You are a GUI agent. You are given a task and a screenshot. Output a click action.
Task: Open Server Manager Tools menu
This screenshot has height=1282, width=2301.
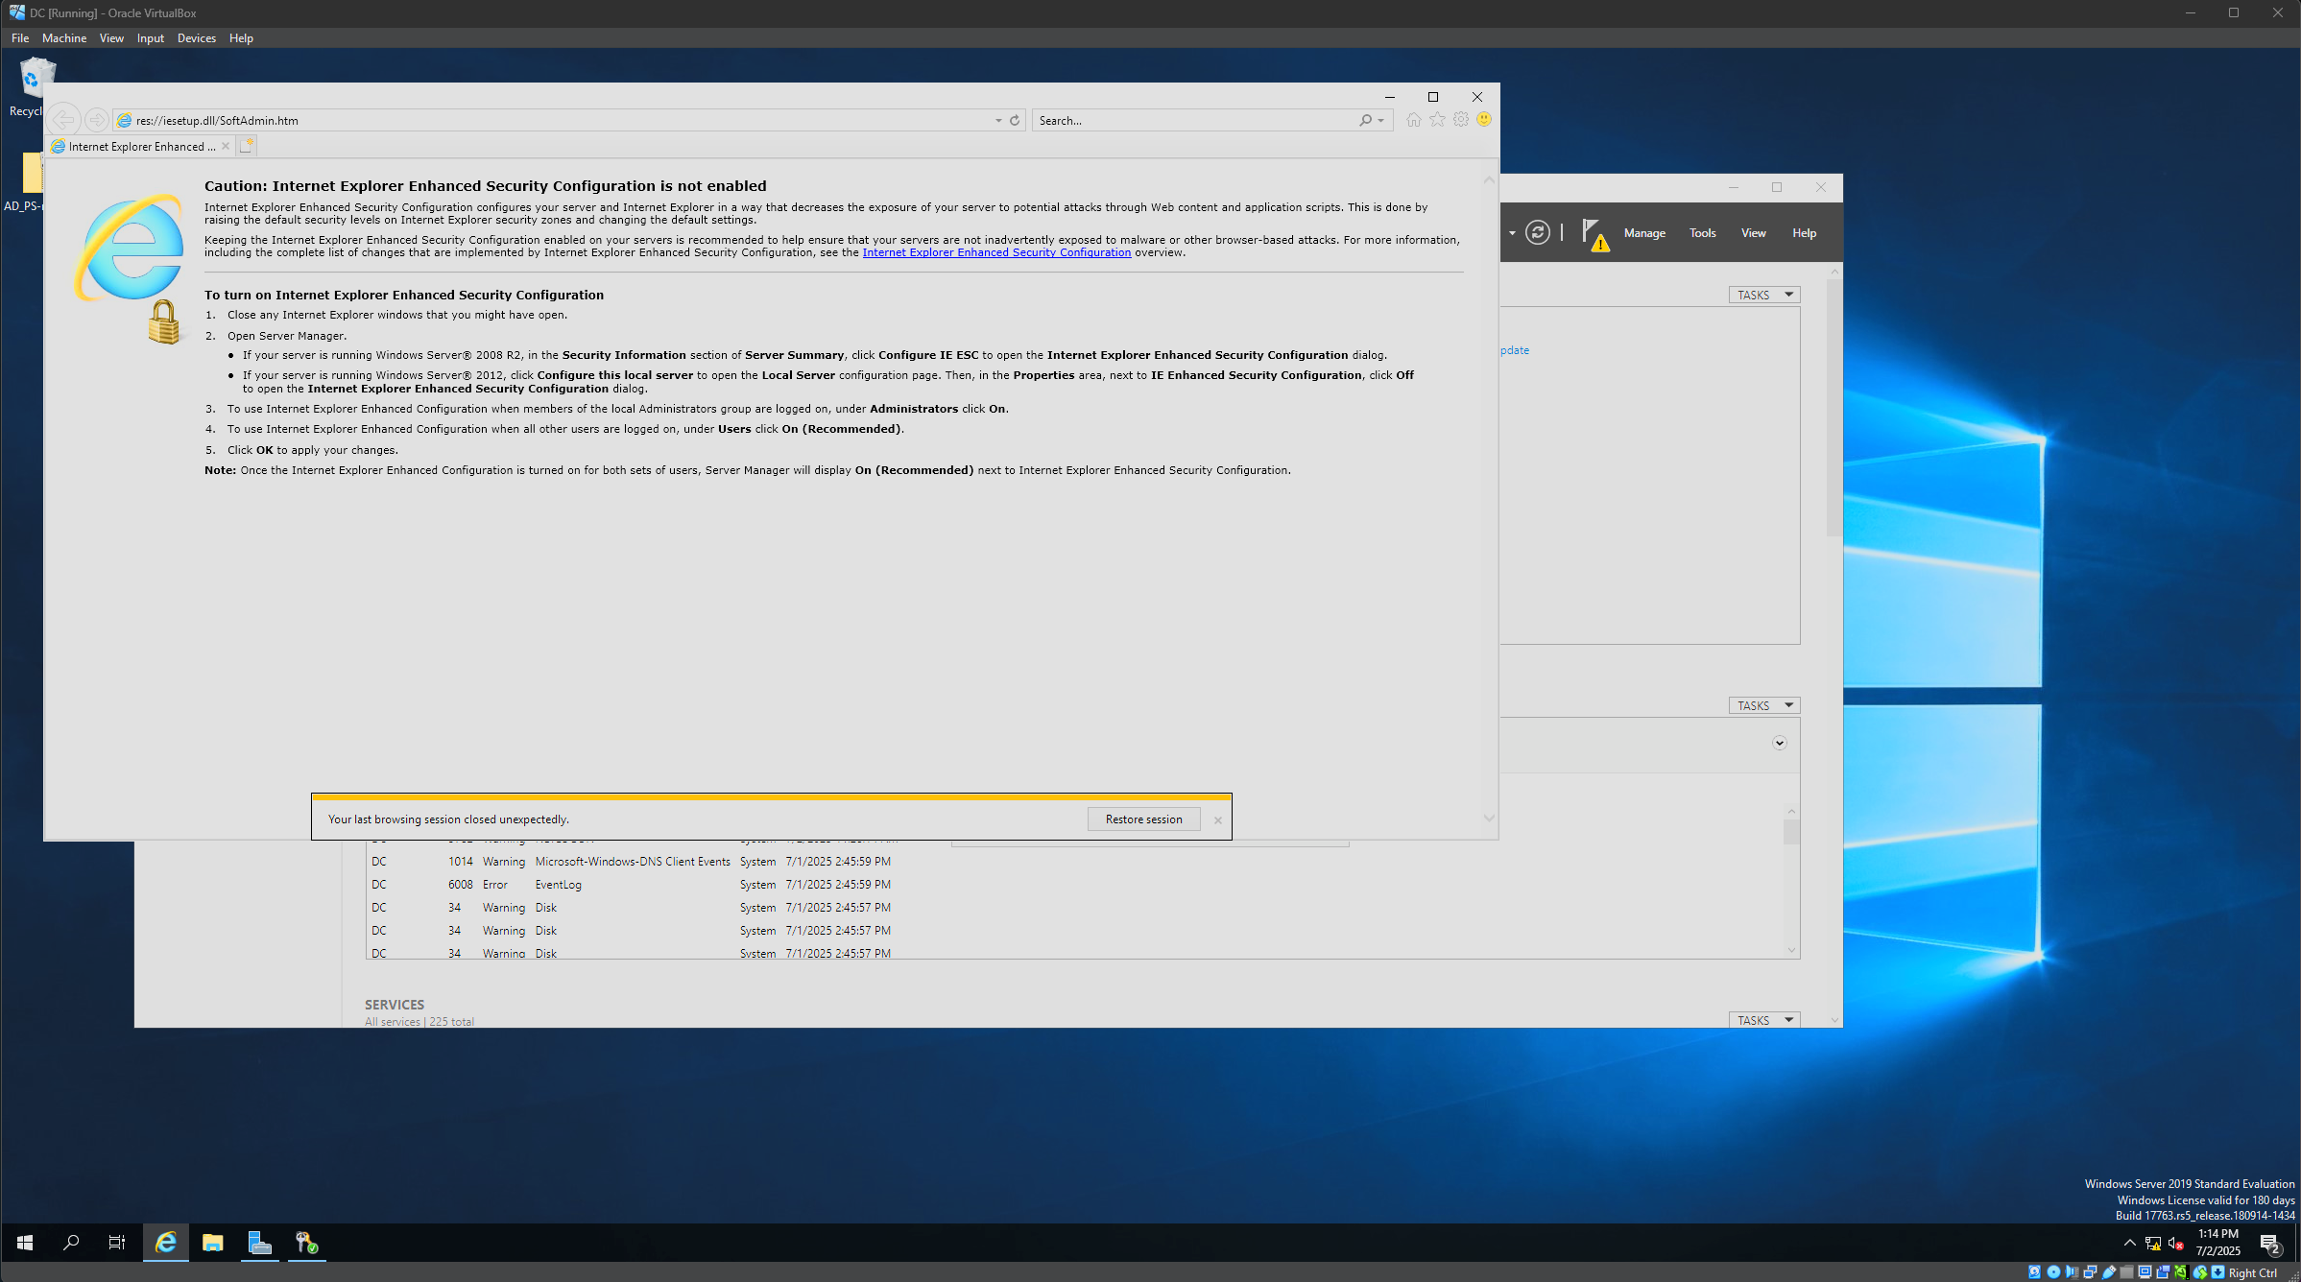1702,233
